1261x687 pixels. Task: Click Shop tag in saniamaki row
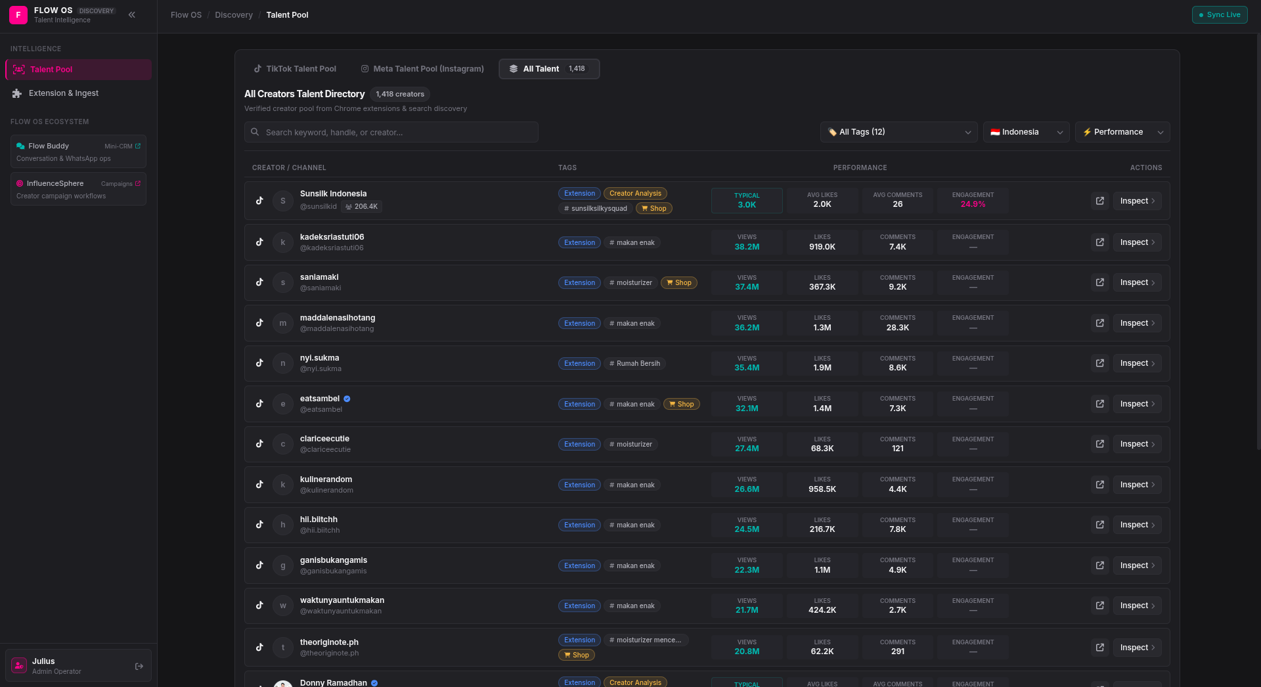click(x=679, y=283)
